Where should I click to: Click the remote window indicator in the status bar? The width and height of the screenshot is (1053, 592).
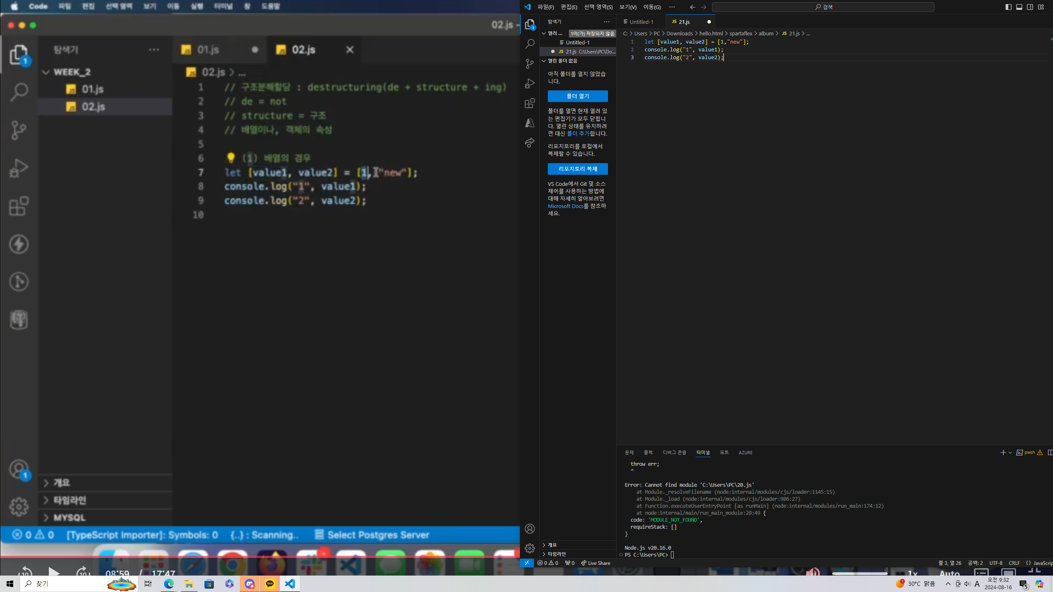[527, 563]
